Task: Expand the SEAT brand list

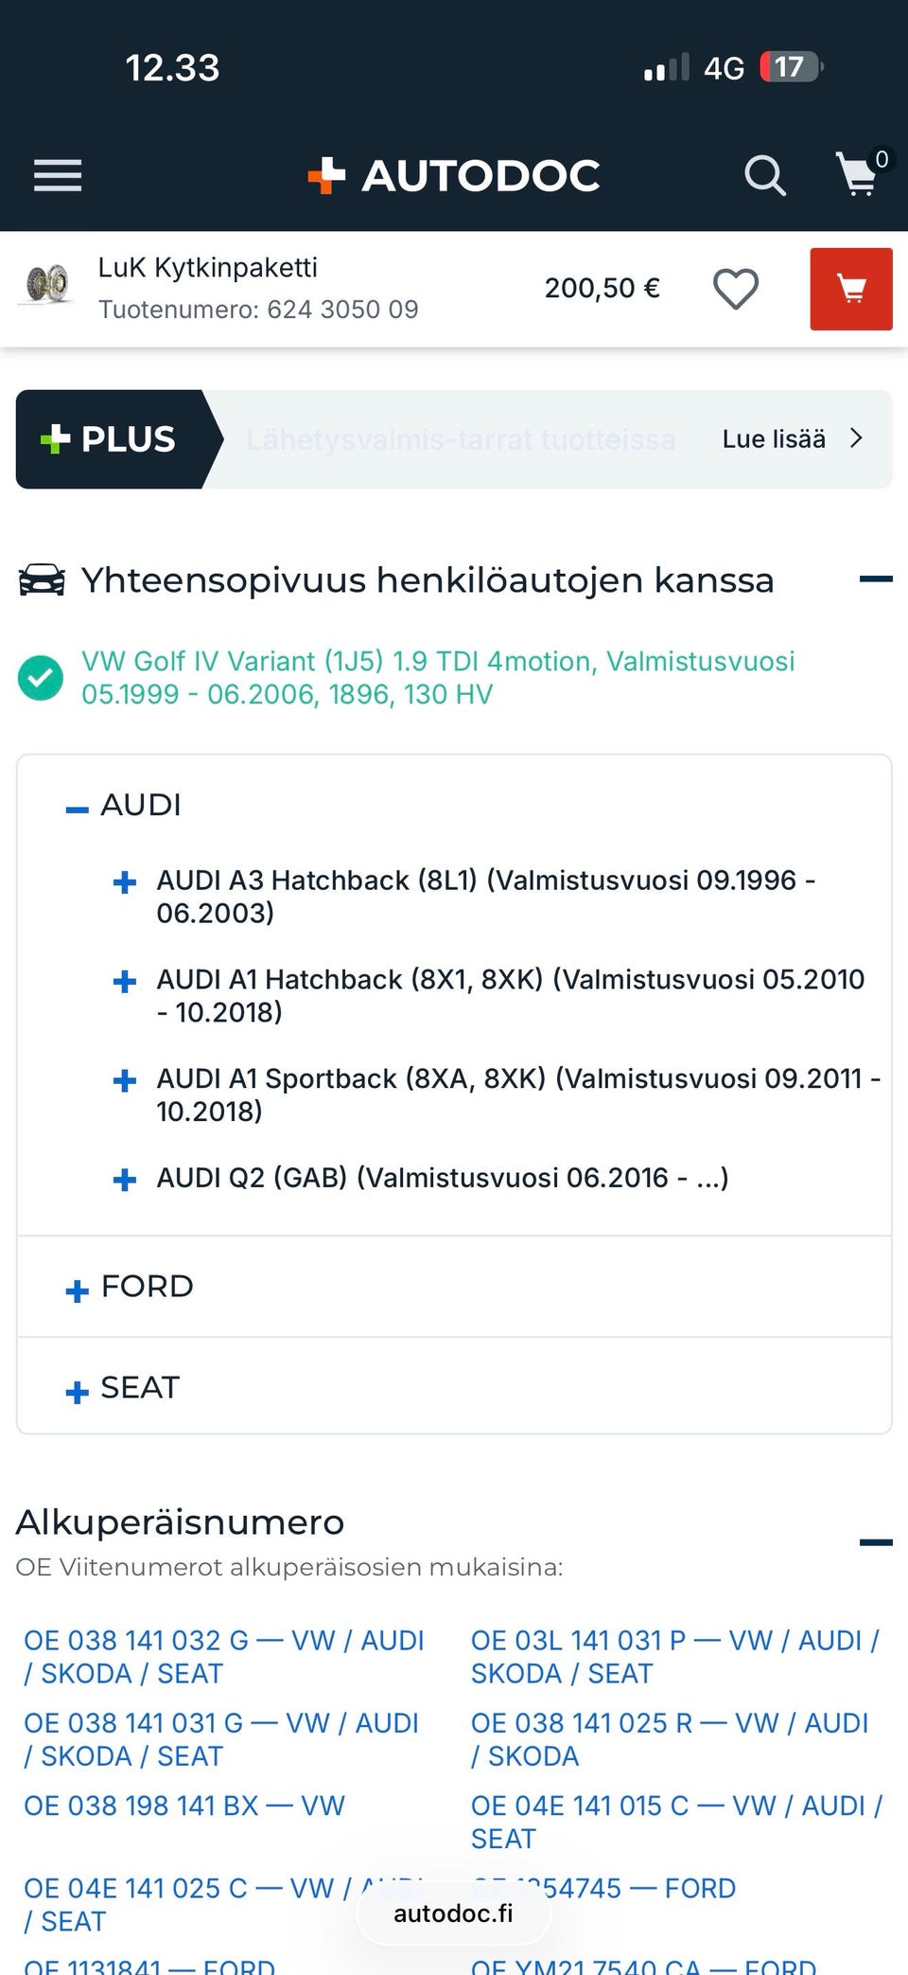Action: 78,1391
